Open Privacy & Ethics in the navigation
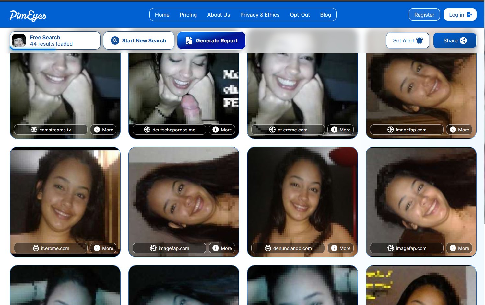This screenshot has height=305, width=485. click(x=260, y=15)
